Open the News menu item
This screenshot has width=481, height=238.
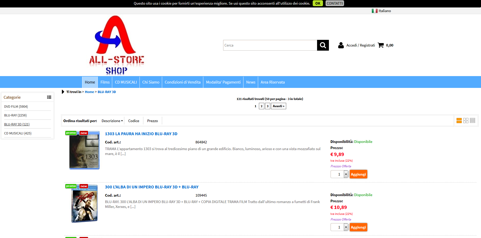click(x=251, y=82)
